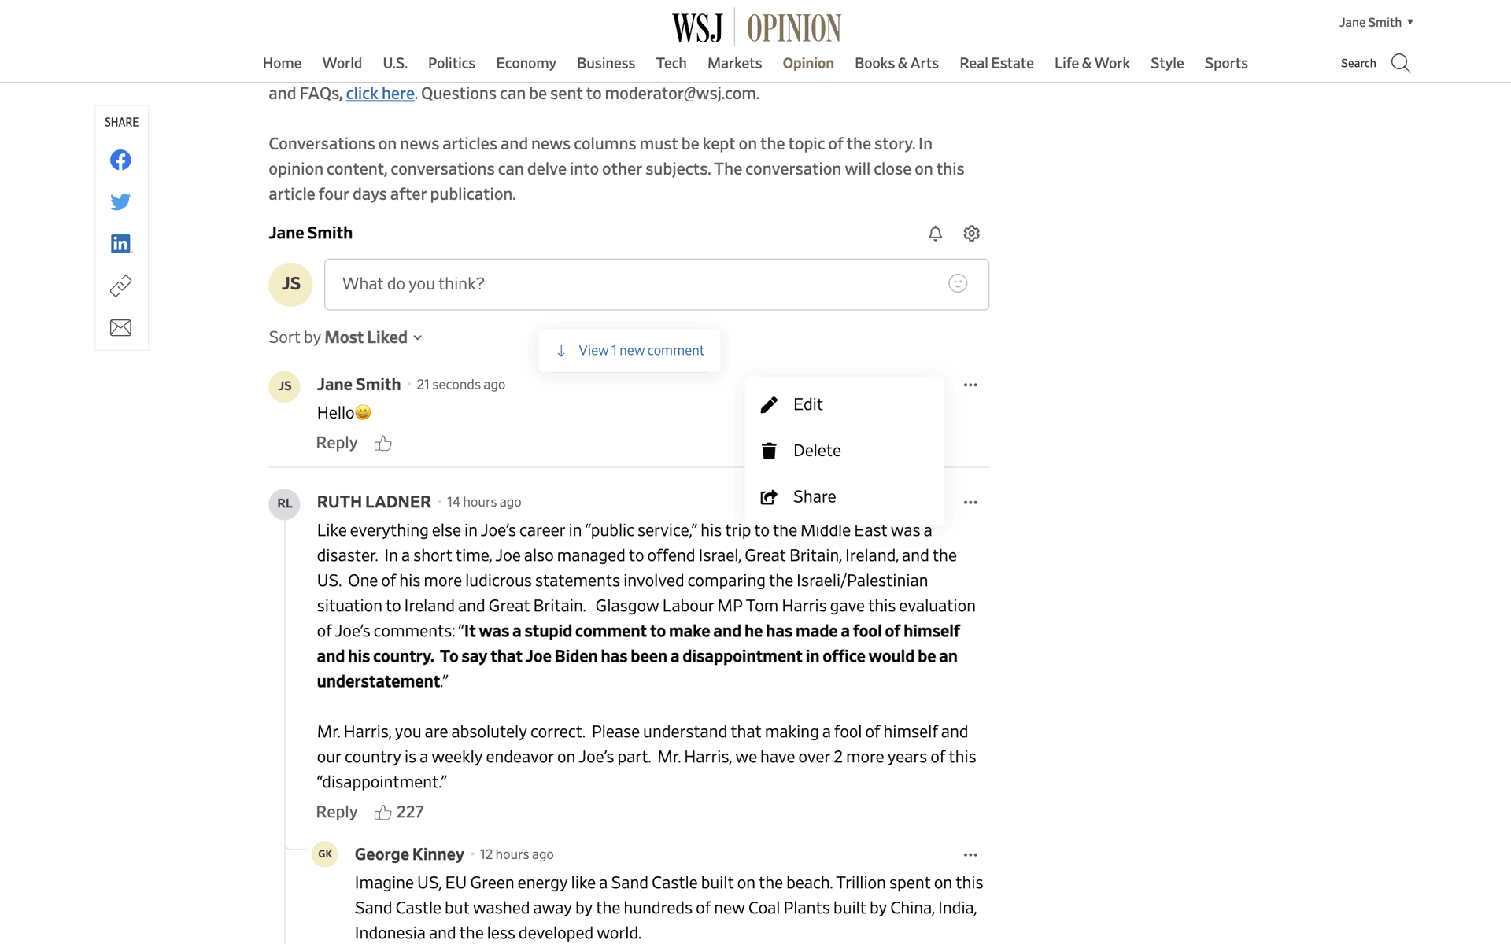Click '14 hours ago' timestamp
The height and width of the screenshot is (944, 1511).
coord(484,502)
